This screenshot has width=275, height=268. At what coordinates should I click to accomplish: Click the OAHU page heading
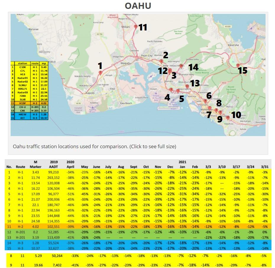point(138,6)
